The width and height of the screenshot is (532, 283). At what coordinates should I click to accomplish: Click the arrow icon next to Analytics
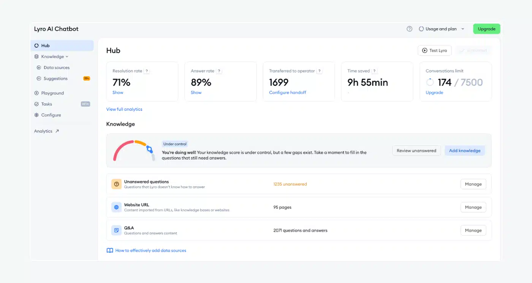click(x=57, y=131)
